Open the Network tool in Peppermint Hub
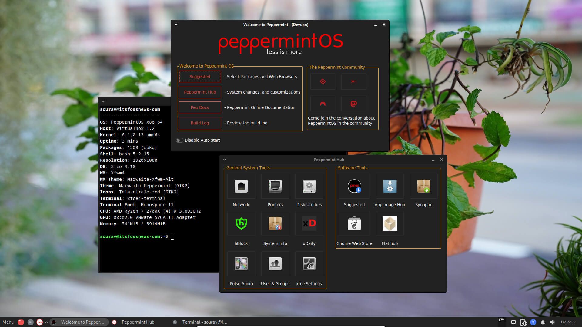This screenshot has width=582, height=327. click(241, 186)
